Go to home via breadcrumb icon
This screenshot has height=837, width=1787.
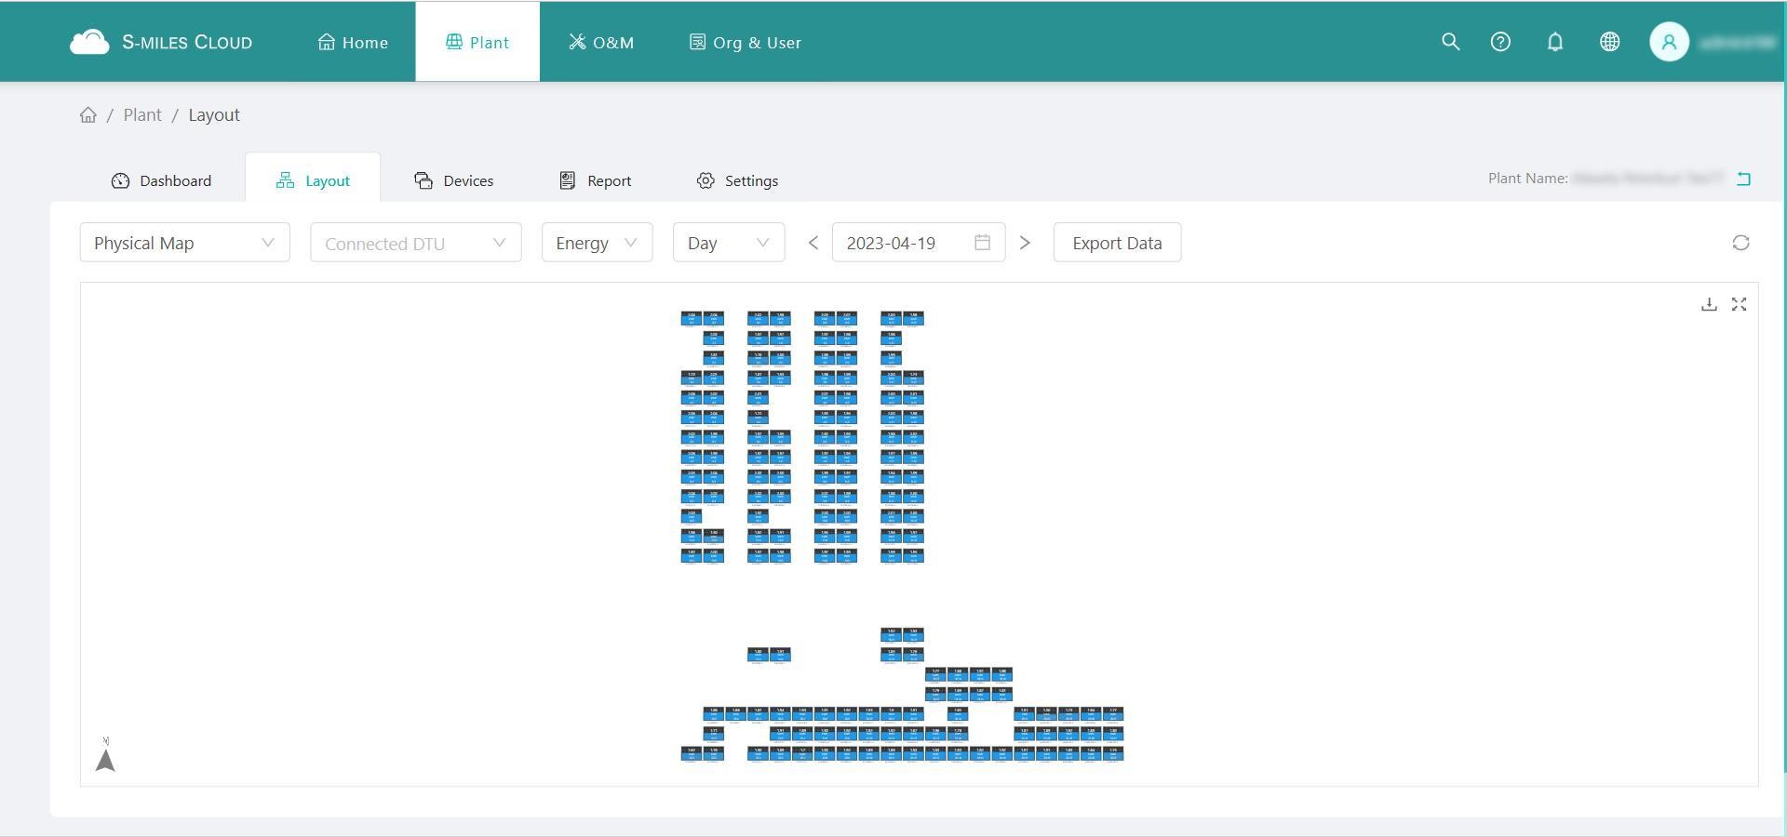(88, 115)
